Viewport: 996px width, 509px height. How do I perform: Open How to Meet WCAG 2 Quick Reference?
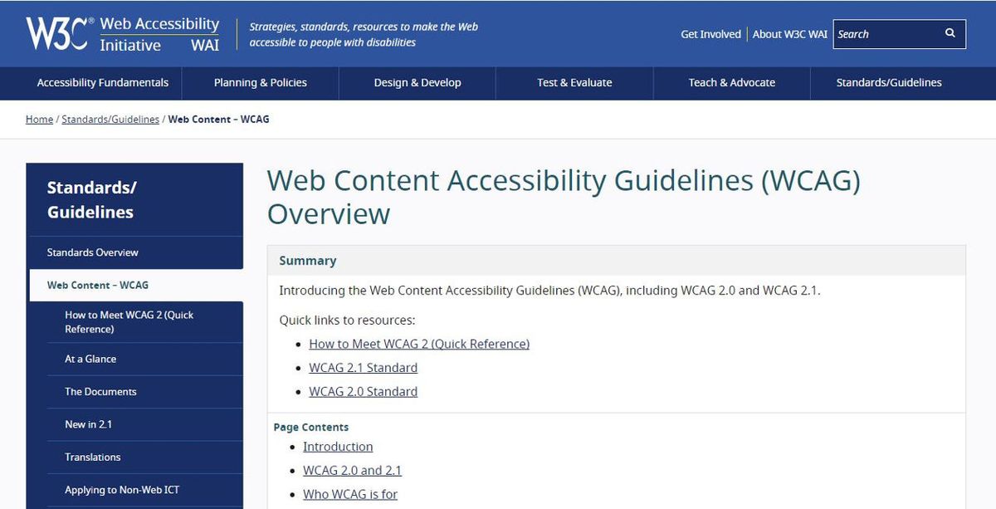pyautogui.click(x=418, y=343)
